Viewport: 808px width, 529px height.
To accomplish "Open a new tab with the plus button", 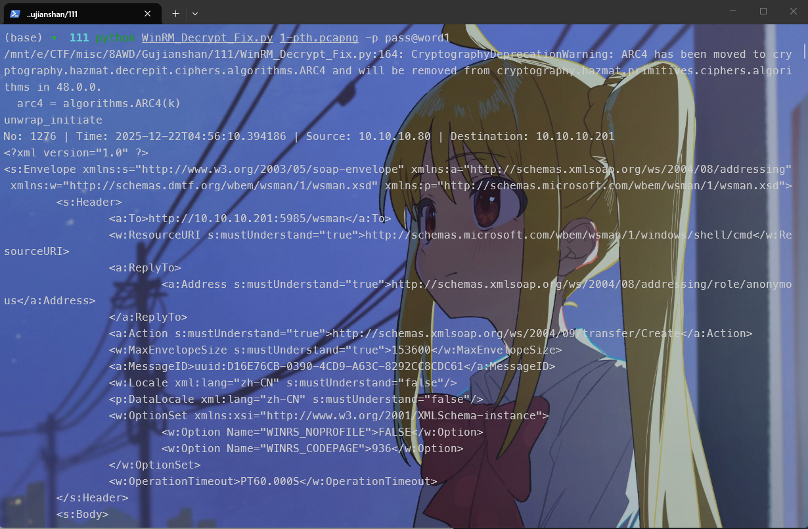I will 175,13.
